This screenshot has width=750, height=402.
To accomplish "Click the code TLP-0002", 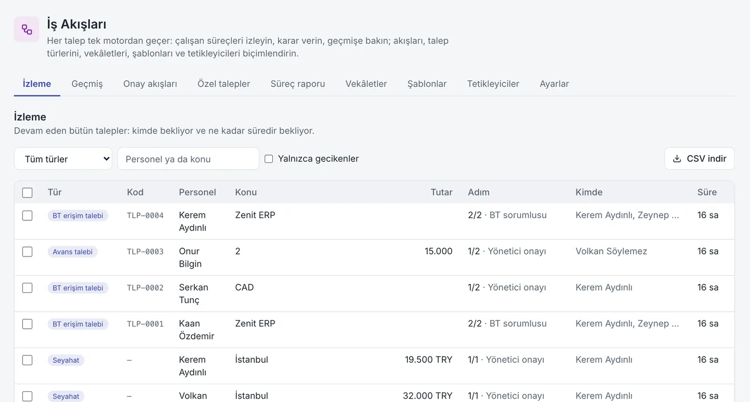I will click(x=145, y=288).
